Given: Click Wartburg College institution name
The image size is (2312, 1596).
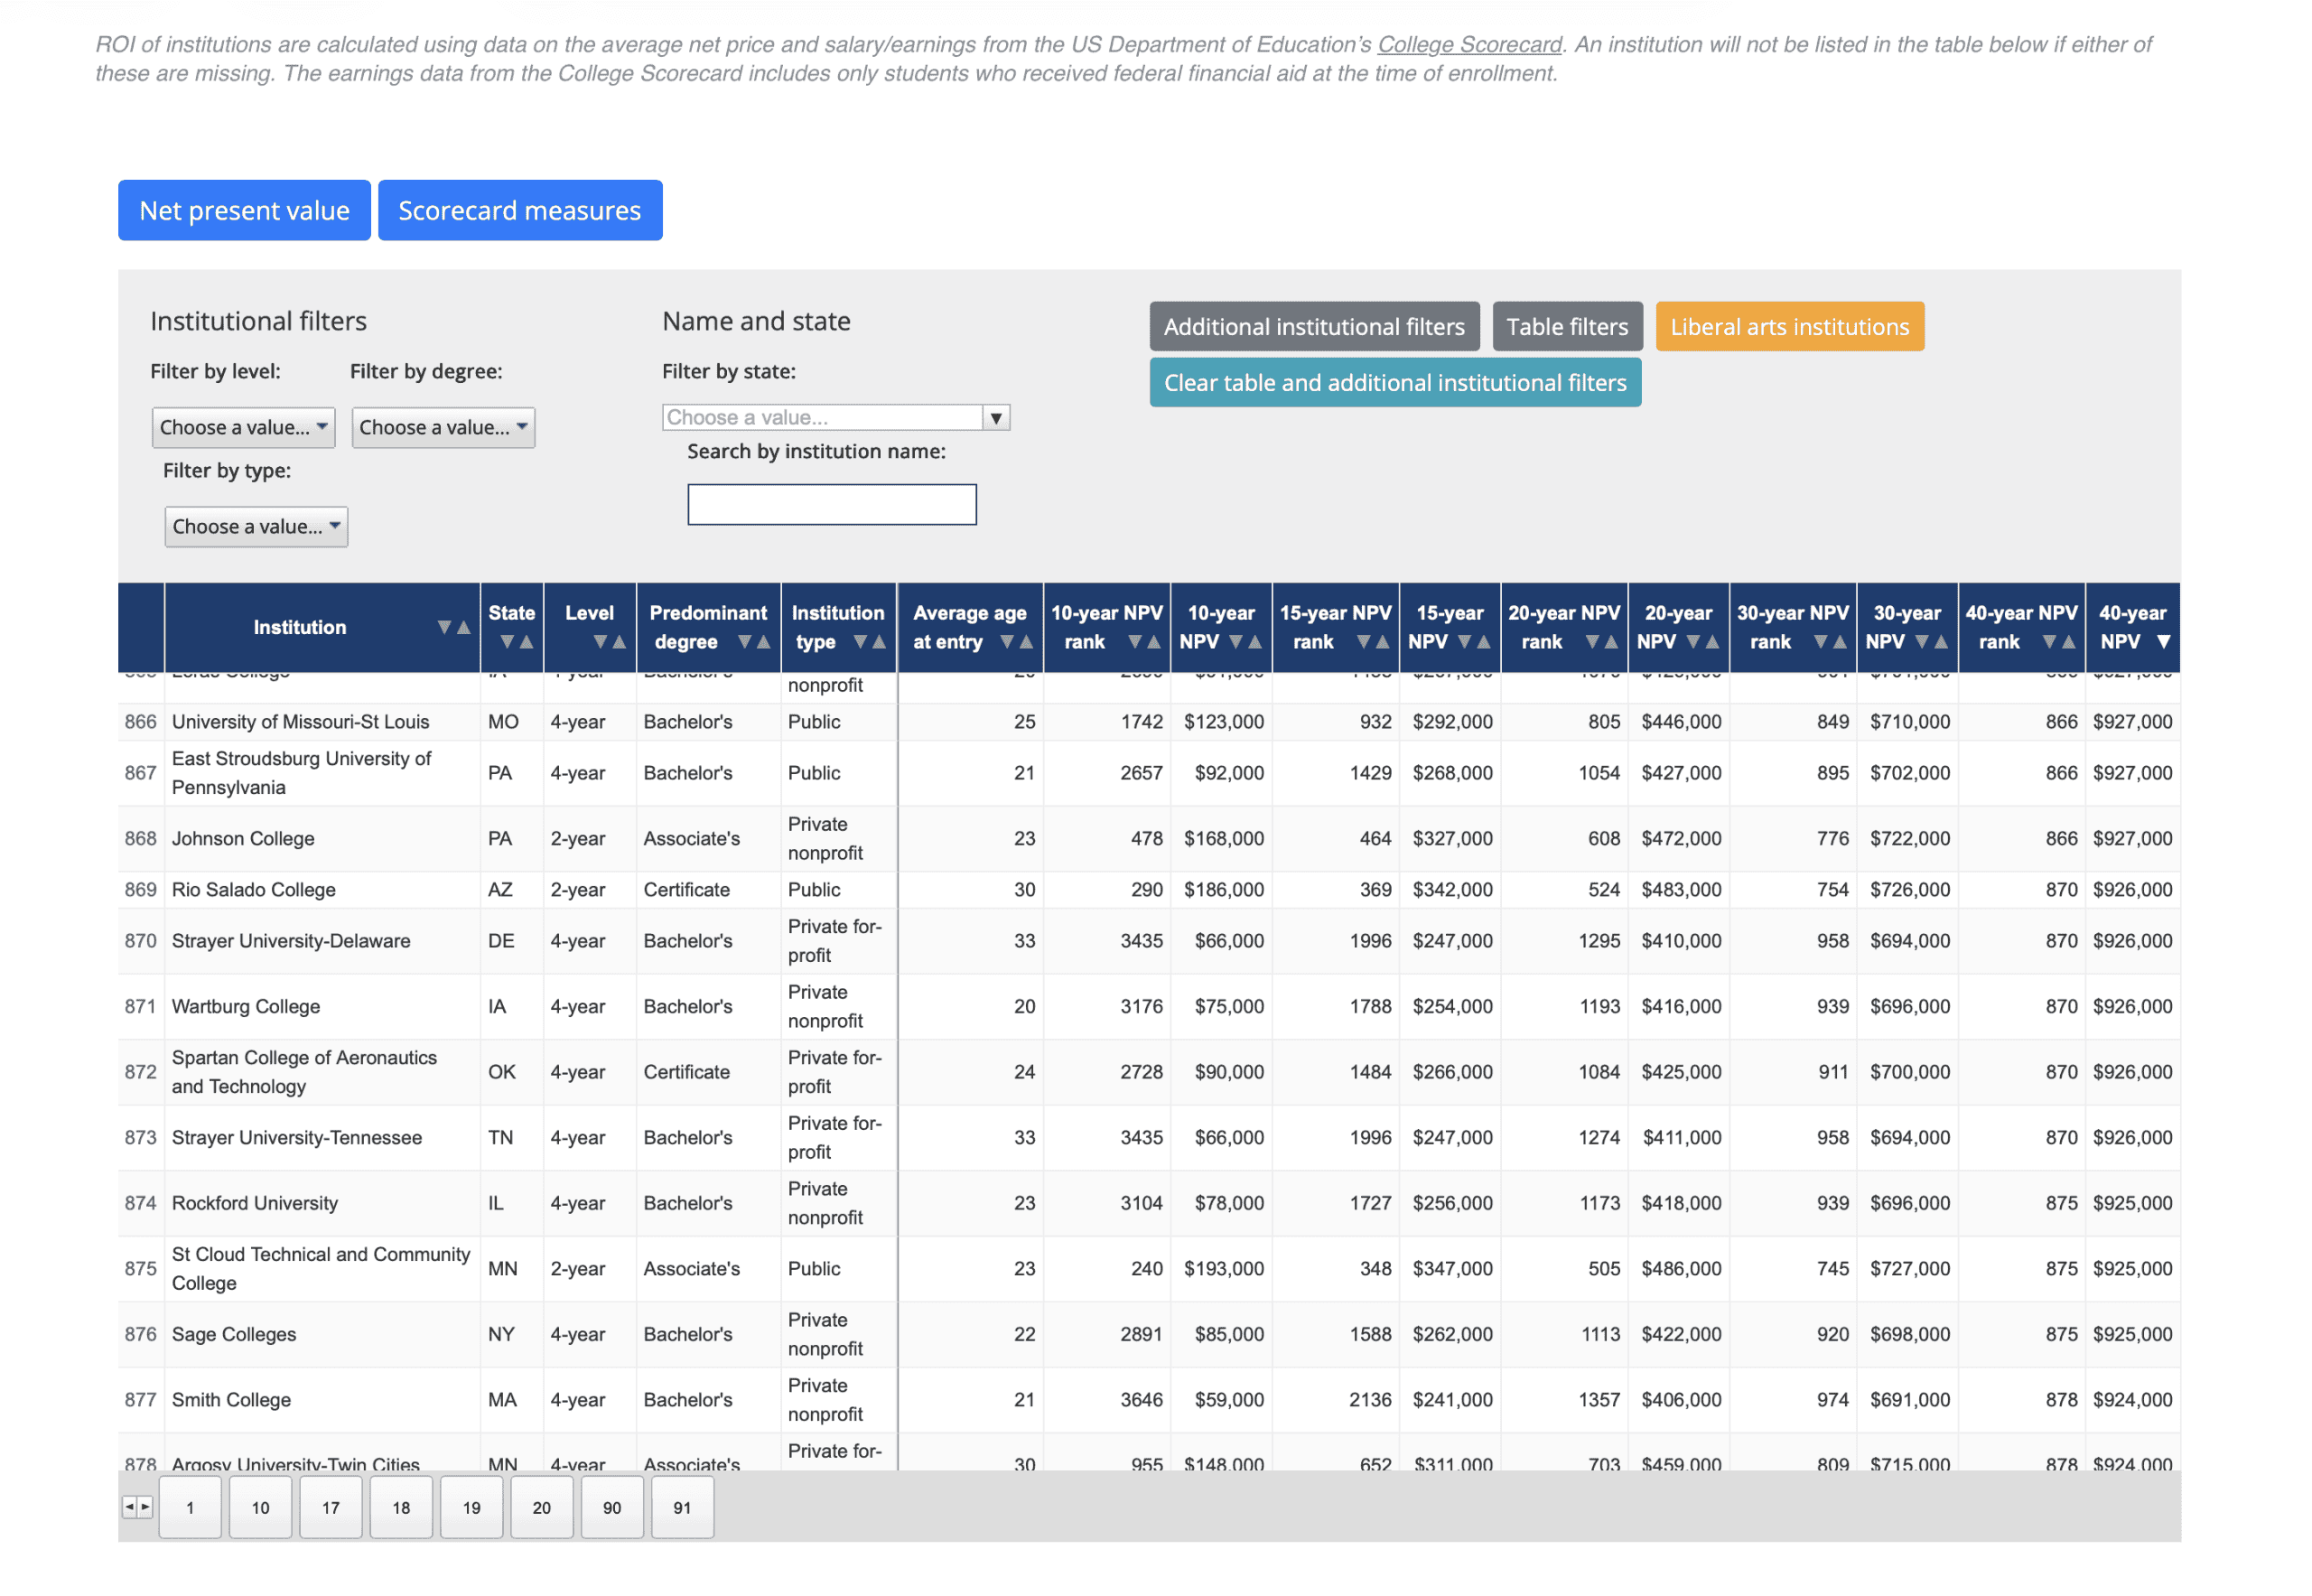Looking at the screenshot, I should (246, 1007).
